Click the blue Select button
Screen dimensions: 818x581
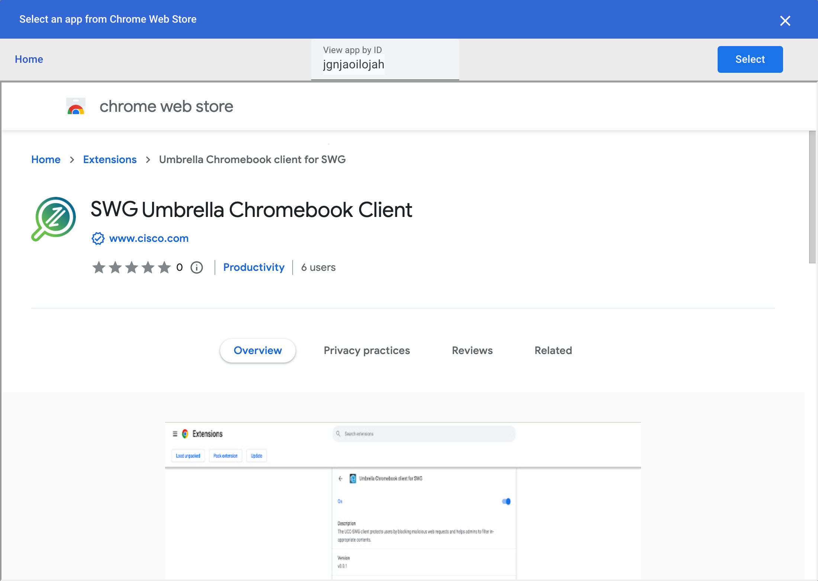tap(750, 59)
